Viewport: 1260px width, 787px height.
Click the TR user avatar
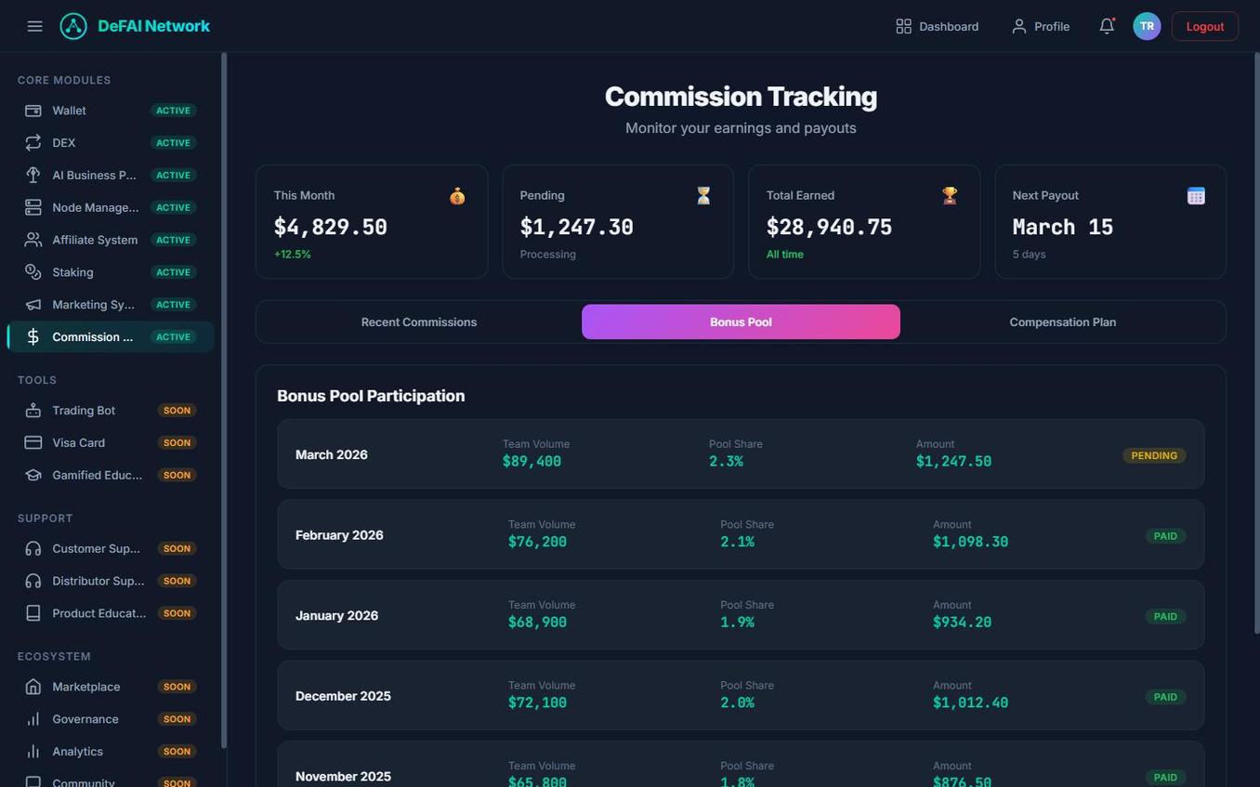point(1147,26)
